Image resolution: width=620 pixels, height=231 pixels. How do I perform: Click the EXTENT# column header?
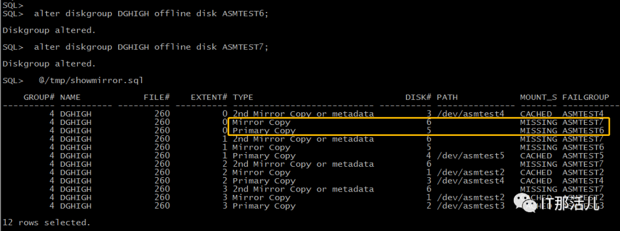[x=209, y=97]
